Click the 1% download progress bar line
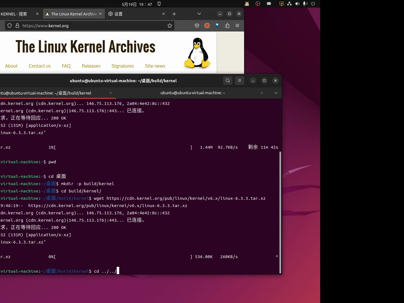 (x=139, y=147)
